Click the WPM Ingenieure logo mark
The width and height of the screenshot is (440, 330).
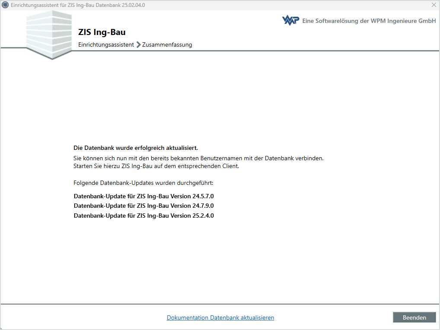[x=290, y=19]
